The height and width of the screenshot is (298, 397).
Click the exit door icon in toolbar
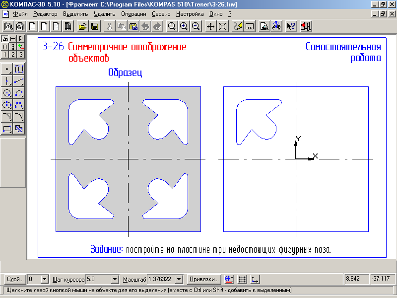point(306,26)
